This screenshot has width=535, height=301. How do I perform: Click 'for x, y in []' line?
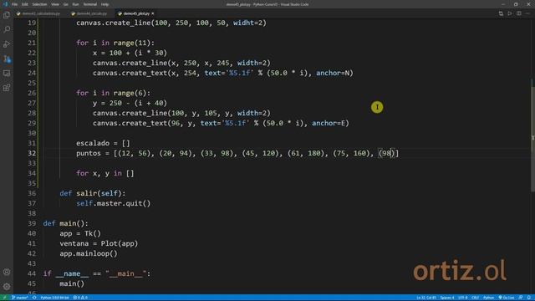click(105, 173)
